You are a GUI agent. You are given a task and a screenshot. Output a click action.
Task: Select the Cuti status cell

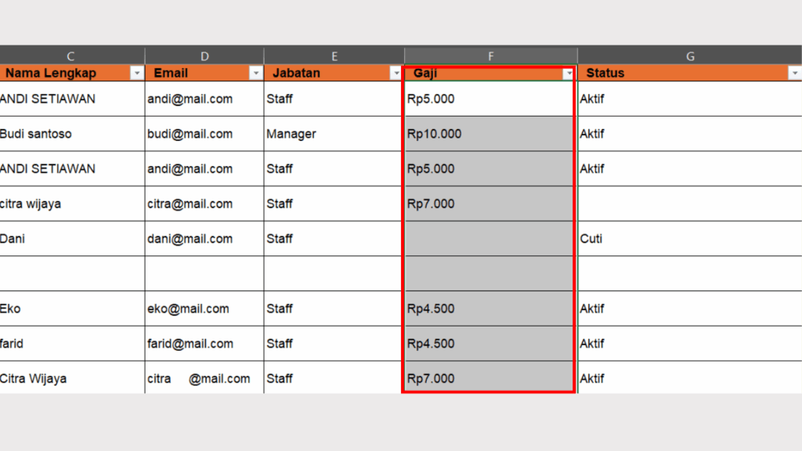pos(689,239)
